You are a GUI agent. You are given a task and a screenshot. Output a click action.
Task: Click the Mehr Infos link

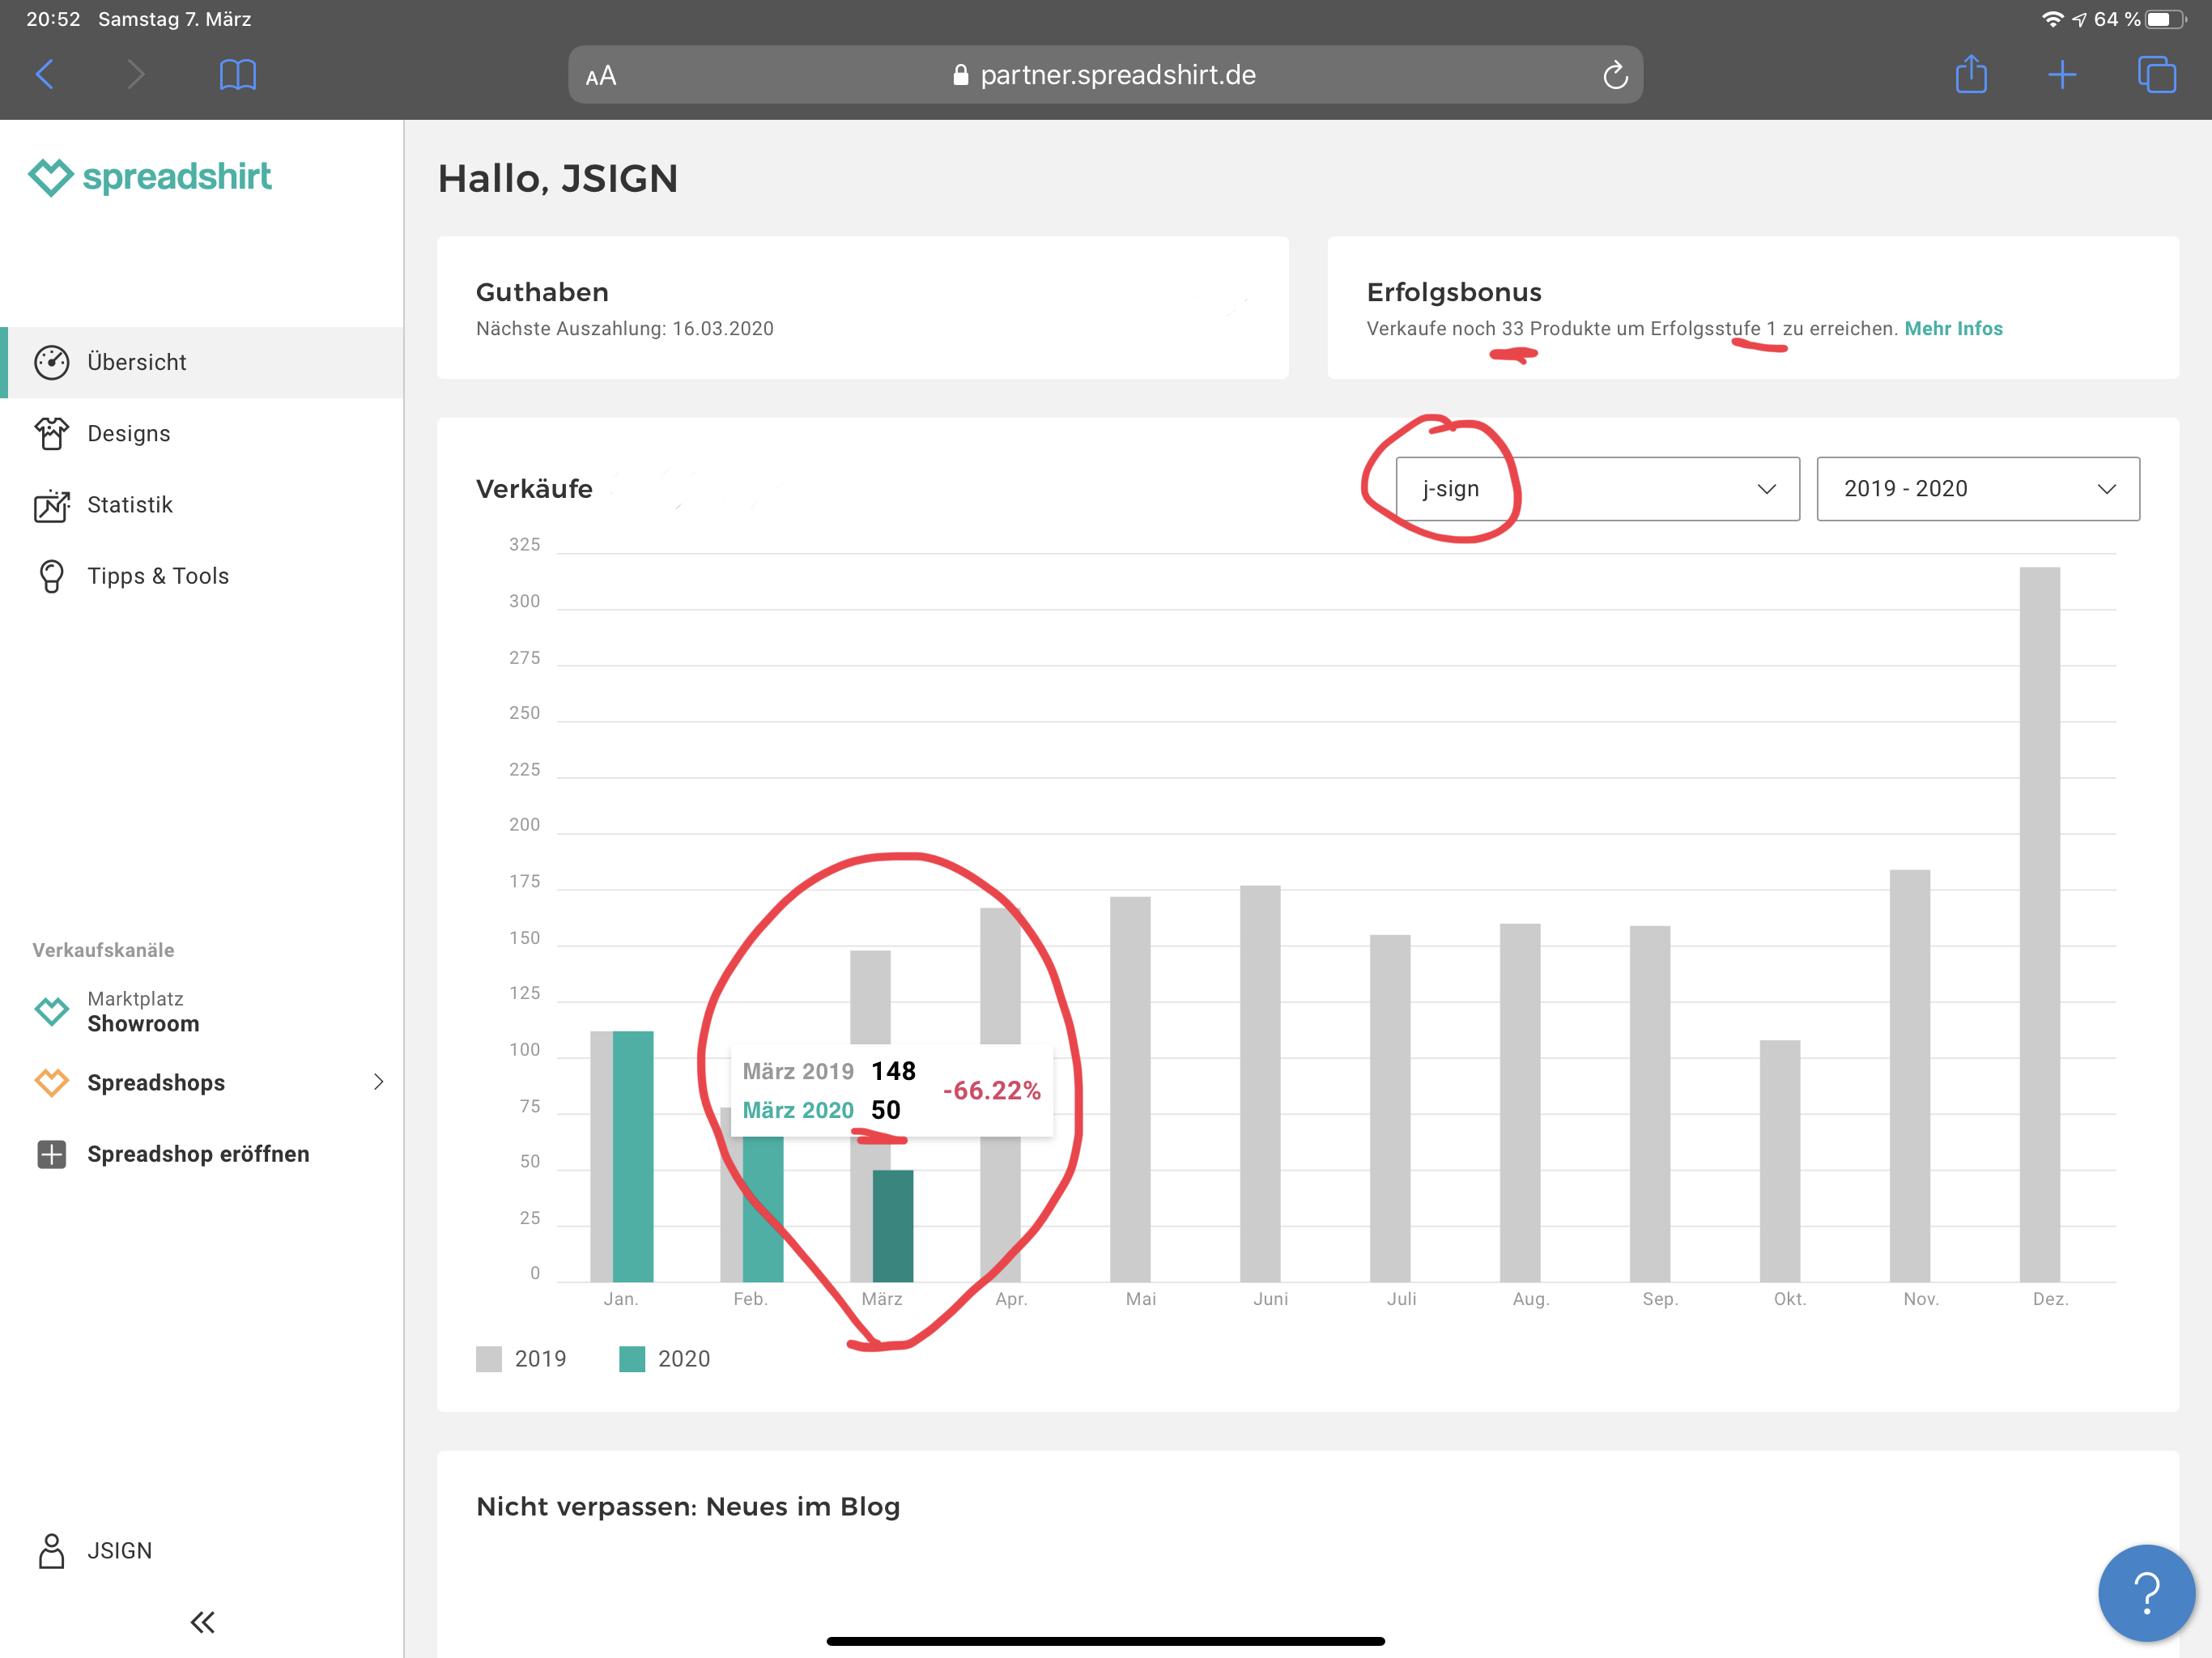point(1952,329)
